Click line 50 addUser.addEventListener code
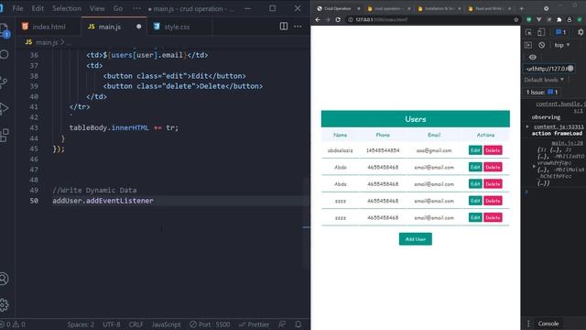This screenshot has width=586, height=330. click(103, 201)
